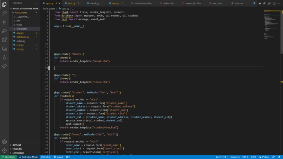Open editor more actions ellipsis menu
Image resolution: width=283 pixels, height=159 pixels.
click(x=279, y=3)
